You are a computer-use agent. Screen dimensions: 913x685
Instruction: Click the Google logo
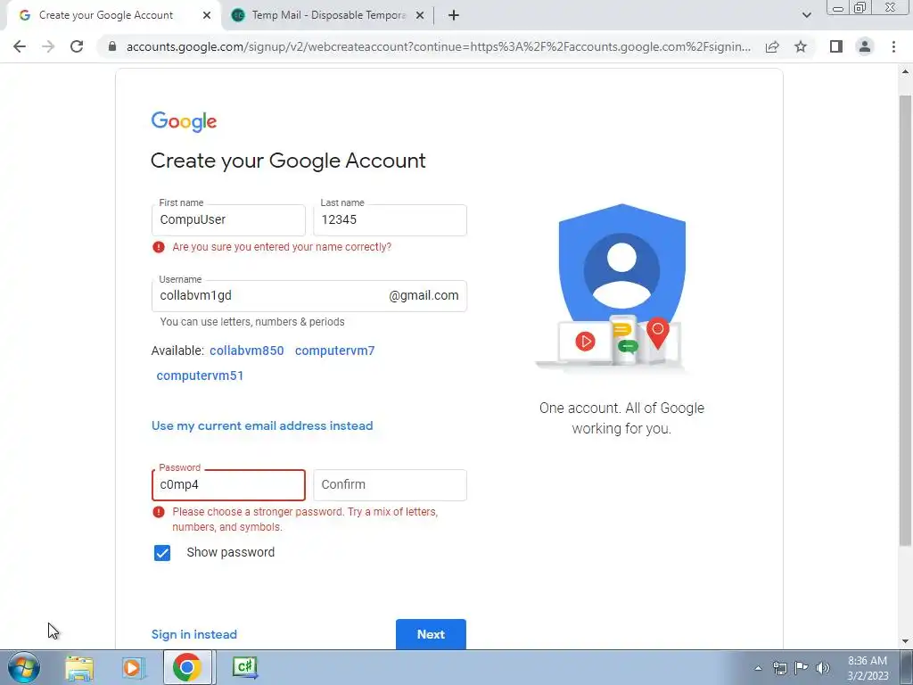coord(184,121)
